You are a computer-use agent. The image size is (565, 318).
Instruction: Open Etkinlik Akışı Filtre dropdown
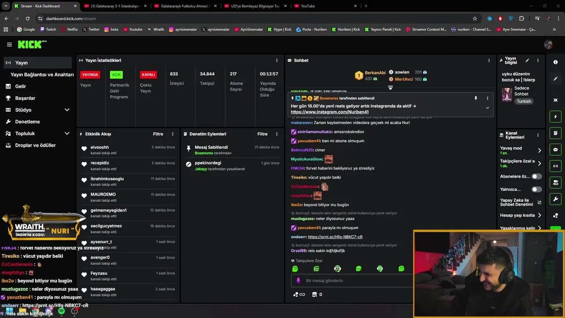(x=158, y=134)
